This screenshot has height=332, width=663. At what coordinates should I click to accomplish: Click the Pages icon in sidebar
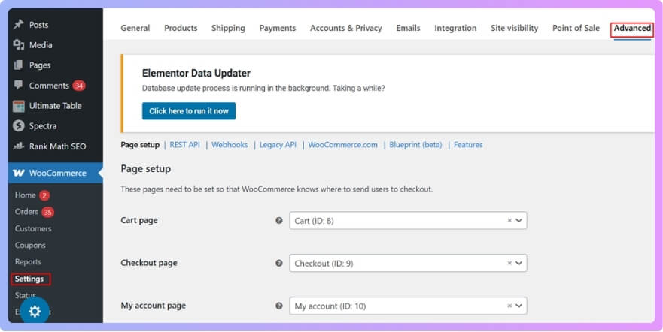18,65
